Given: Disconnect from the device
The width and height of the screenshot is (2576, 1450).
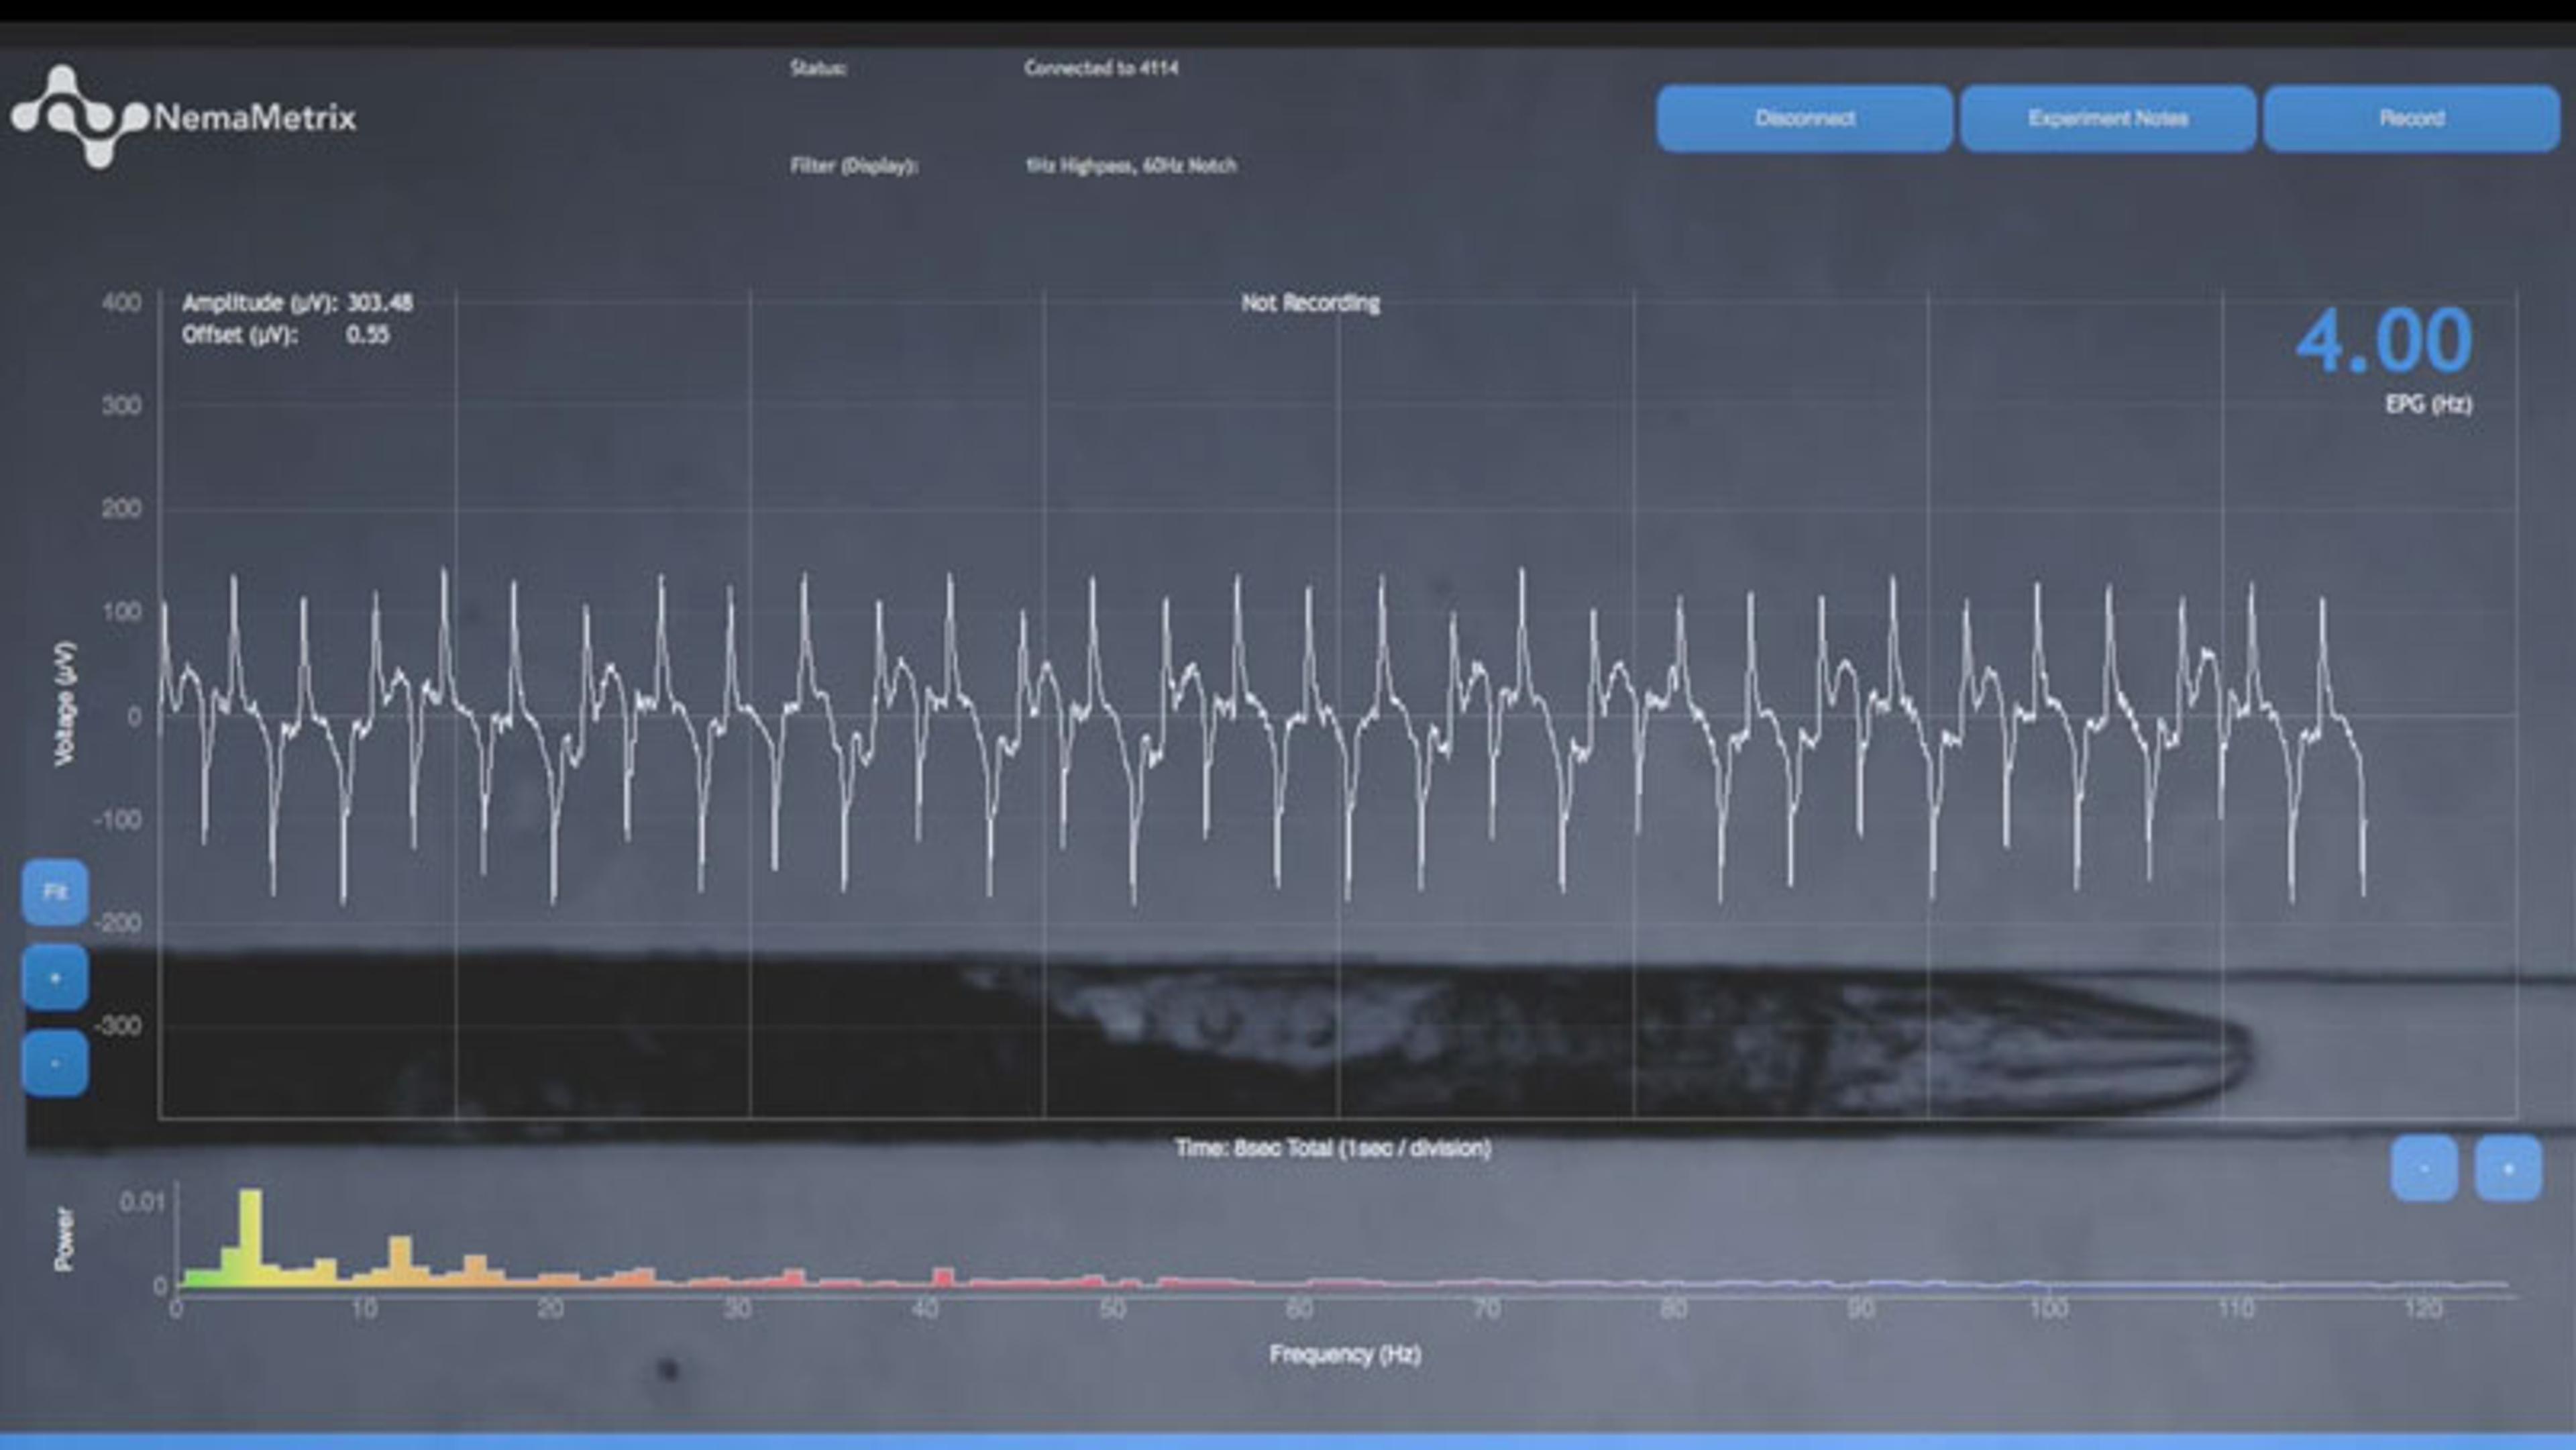Looking at the screenshot, I should pos(1804,118).
